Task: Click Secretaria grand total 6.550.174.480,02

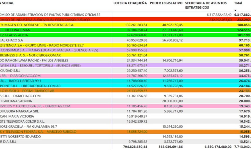Action: 218,147
